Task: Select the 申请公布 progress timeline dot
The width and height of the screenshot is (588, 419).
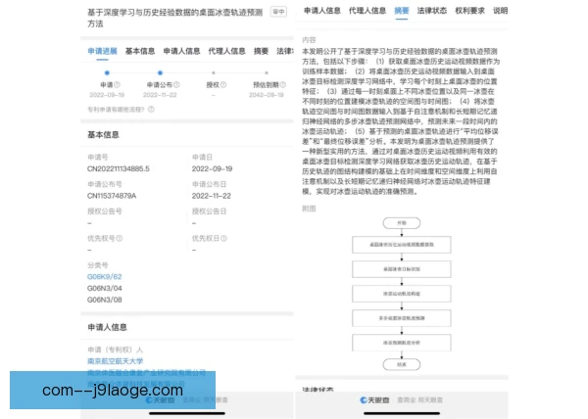Action: [x=160, y=73]
